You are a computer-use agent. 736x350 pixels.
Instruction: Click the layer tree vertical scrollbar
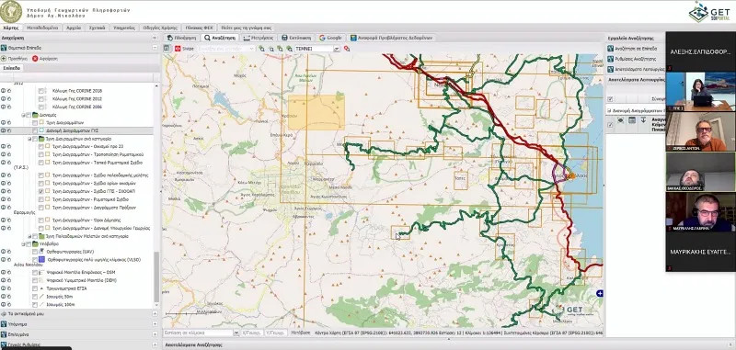coord(156,277)
